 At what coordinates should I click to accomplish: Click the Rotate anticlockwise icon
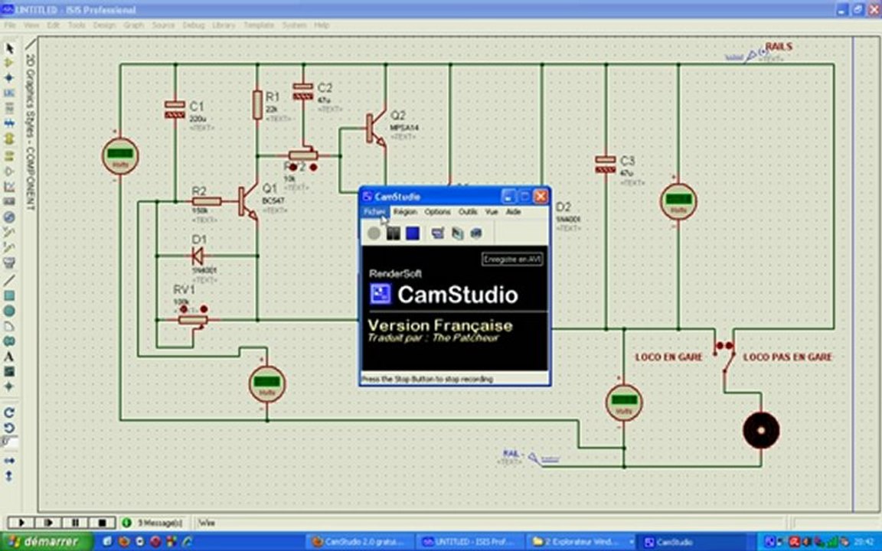9,427
